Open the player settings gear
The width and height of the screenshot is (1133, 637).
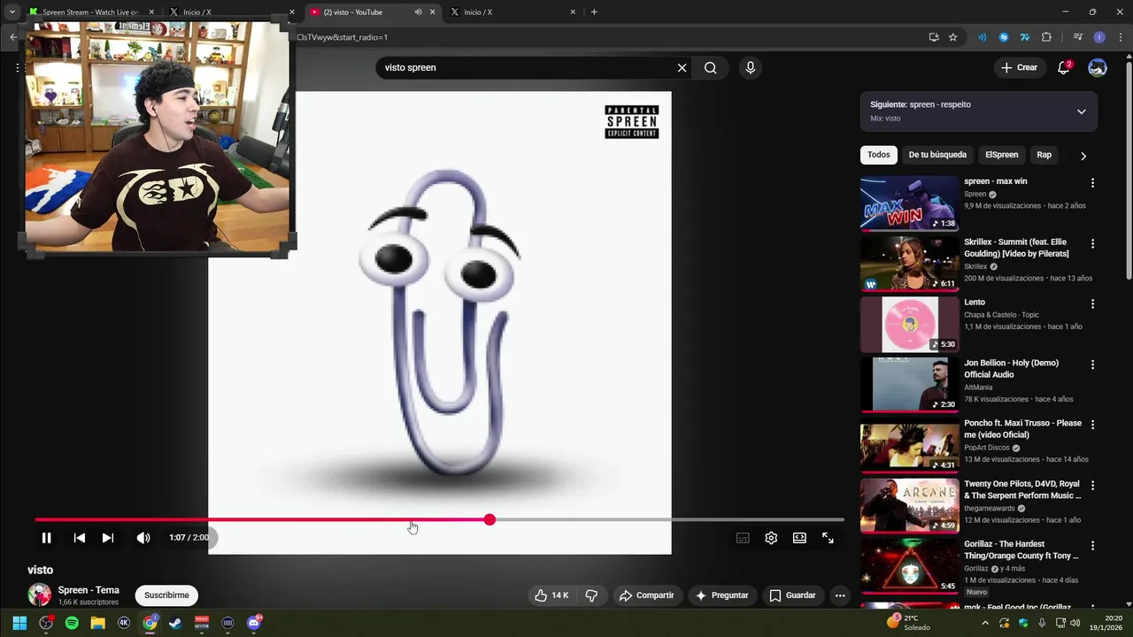tap(771, 538)
